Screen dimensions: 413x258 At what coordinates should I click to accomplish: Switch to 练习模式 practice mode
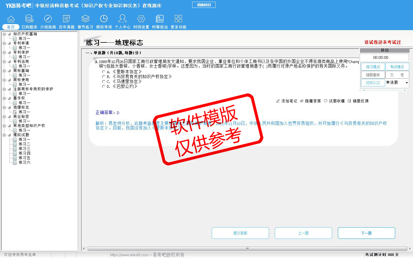(x=373, y=67)
